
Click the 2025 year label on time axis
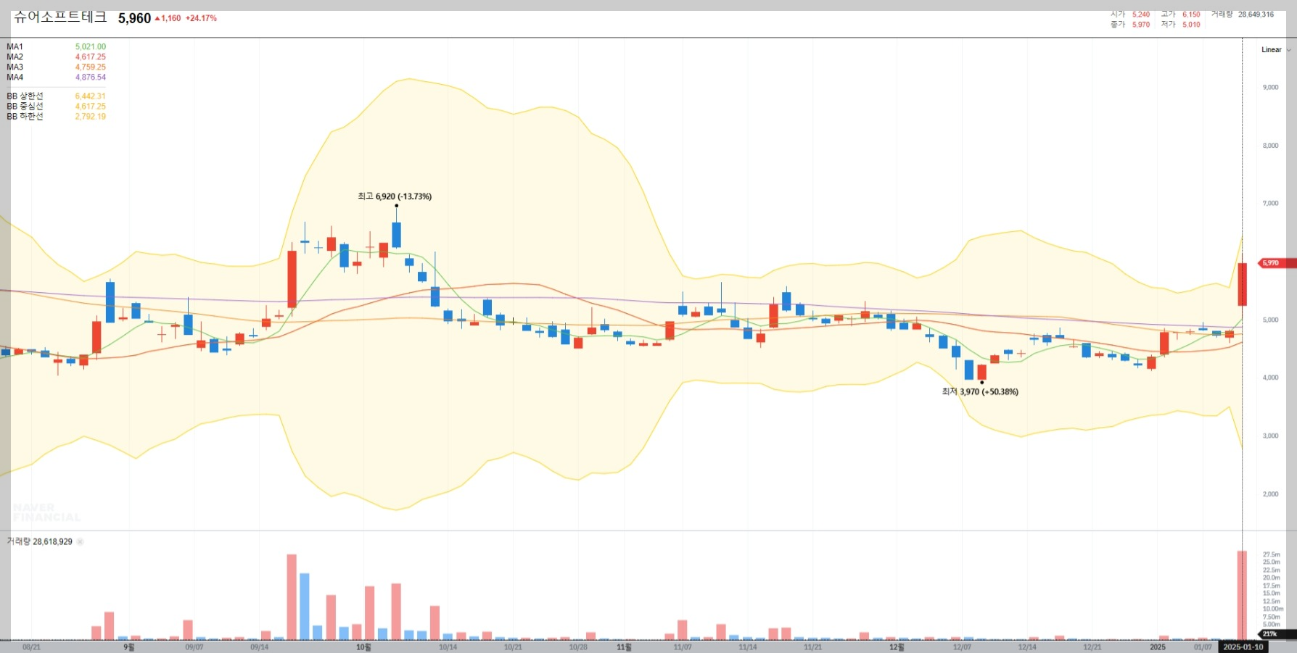[x=1158, y=646]
